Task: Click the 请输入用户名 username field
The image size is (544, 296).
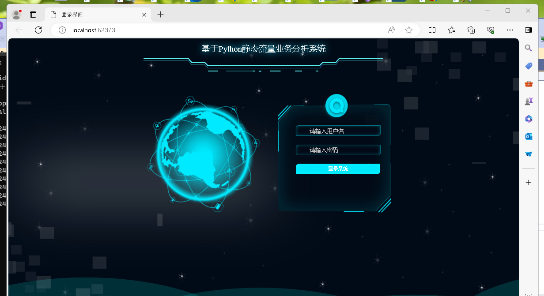Action: click(338, 131)
